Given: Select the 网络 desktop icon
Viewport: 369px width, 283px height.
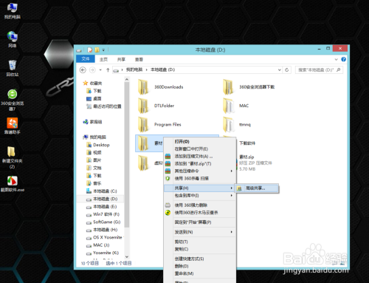Looking at the screenshot, I should point(13,39).
